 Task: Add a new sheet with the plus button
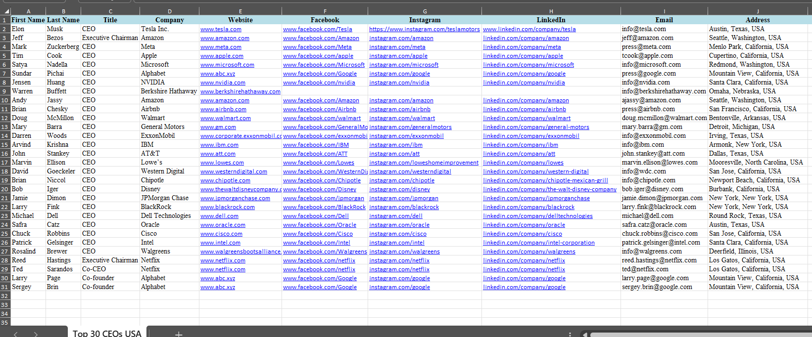pyautogui.click(x=179, y=334)
